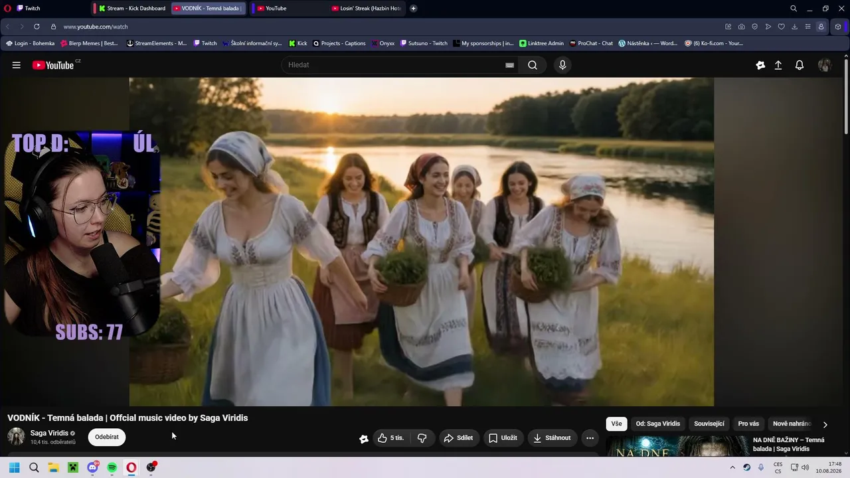Take a snapshot with camera icon
Screen dimensions: 850x478
742,27
